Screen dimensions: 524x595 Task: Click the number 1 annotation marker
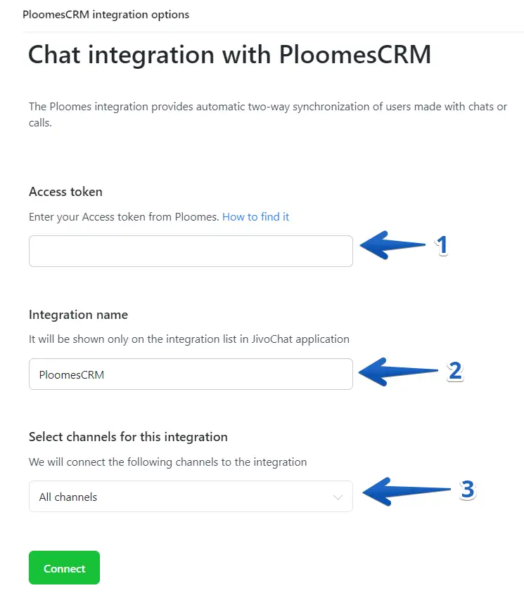442,245
